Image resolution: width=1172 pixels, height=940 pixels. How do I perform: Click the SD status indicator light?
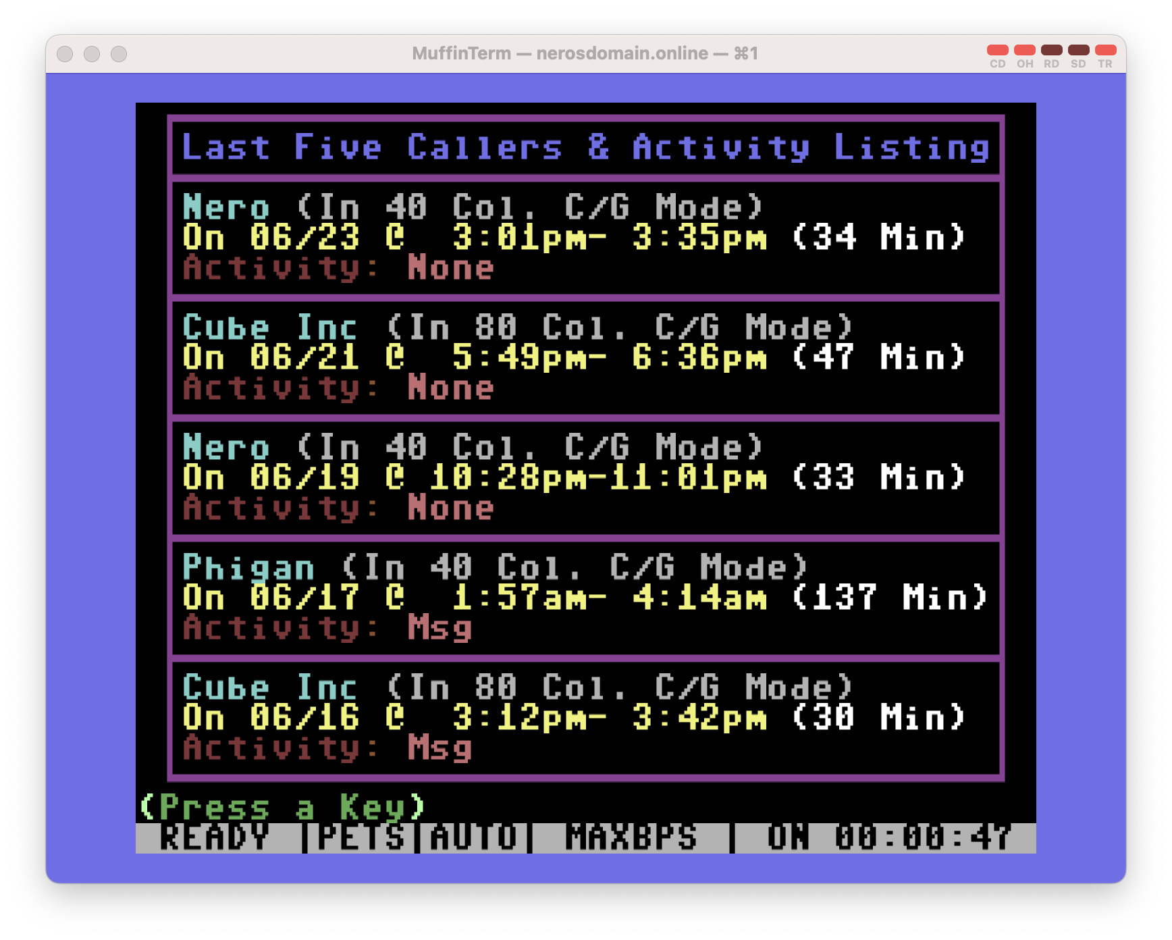pyautogui.click(x=1078, y=50)
